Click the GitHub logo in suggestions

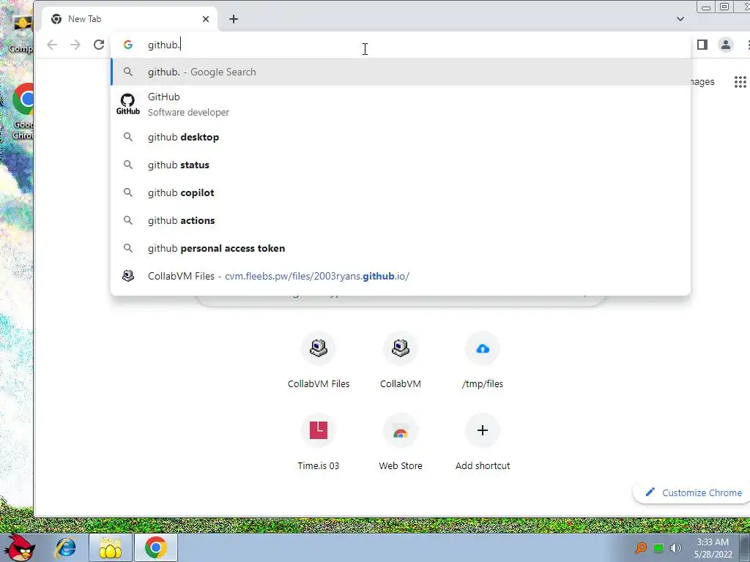127,104
